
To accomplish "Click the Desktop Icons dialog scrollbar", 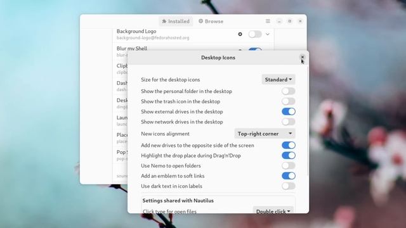I will tap(308, 122).
